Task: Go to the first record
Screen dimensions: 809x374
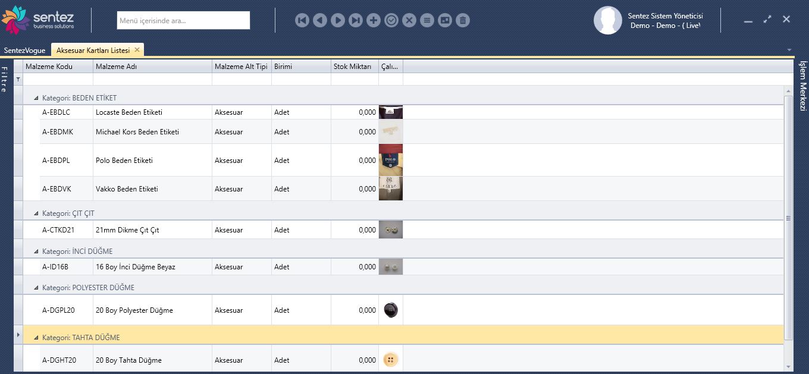Action: (302, 21)
